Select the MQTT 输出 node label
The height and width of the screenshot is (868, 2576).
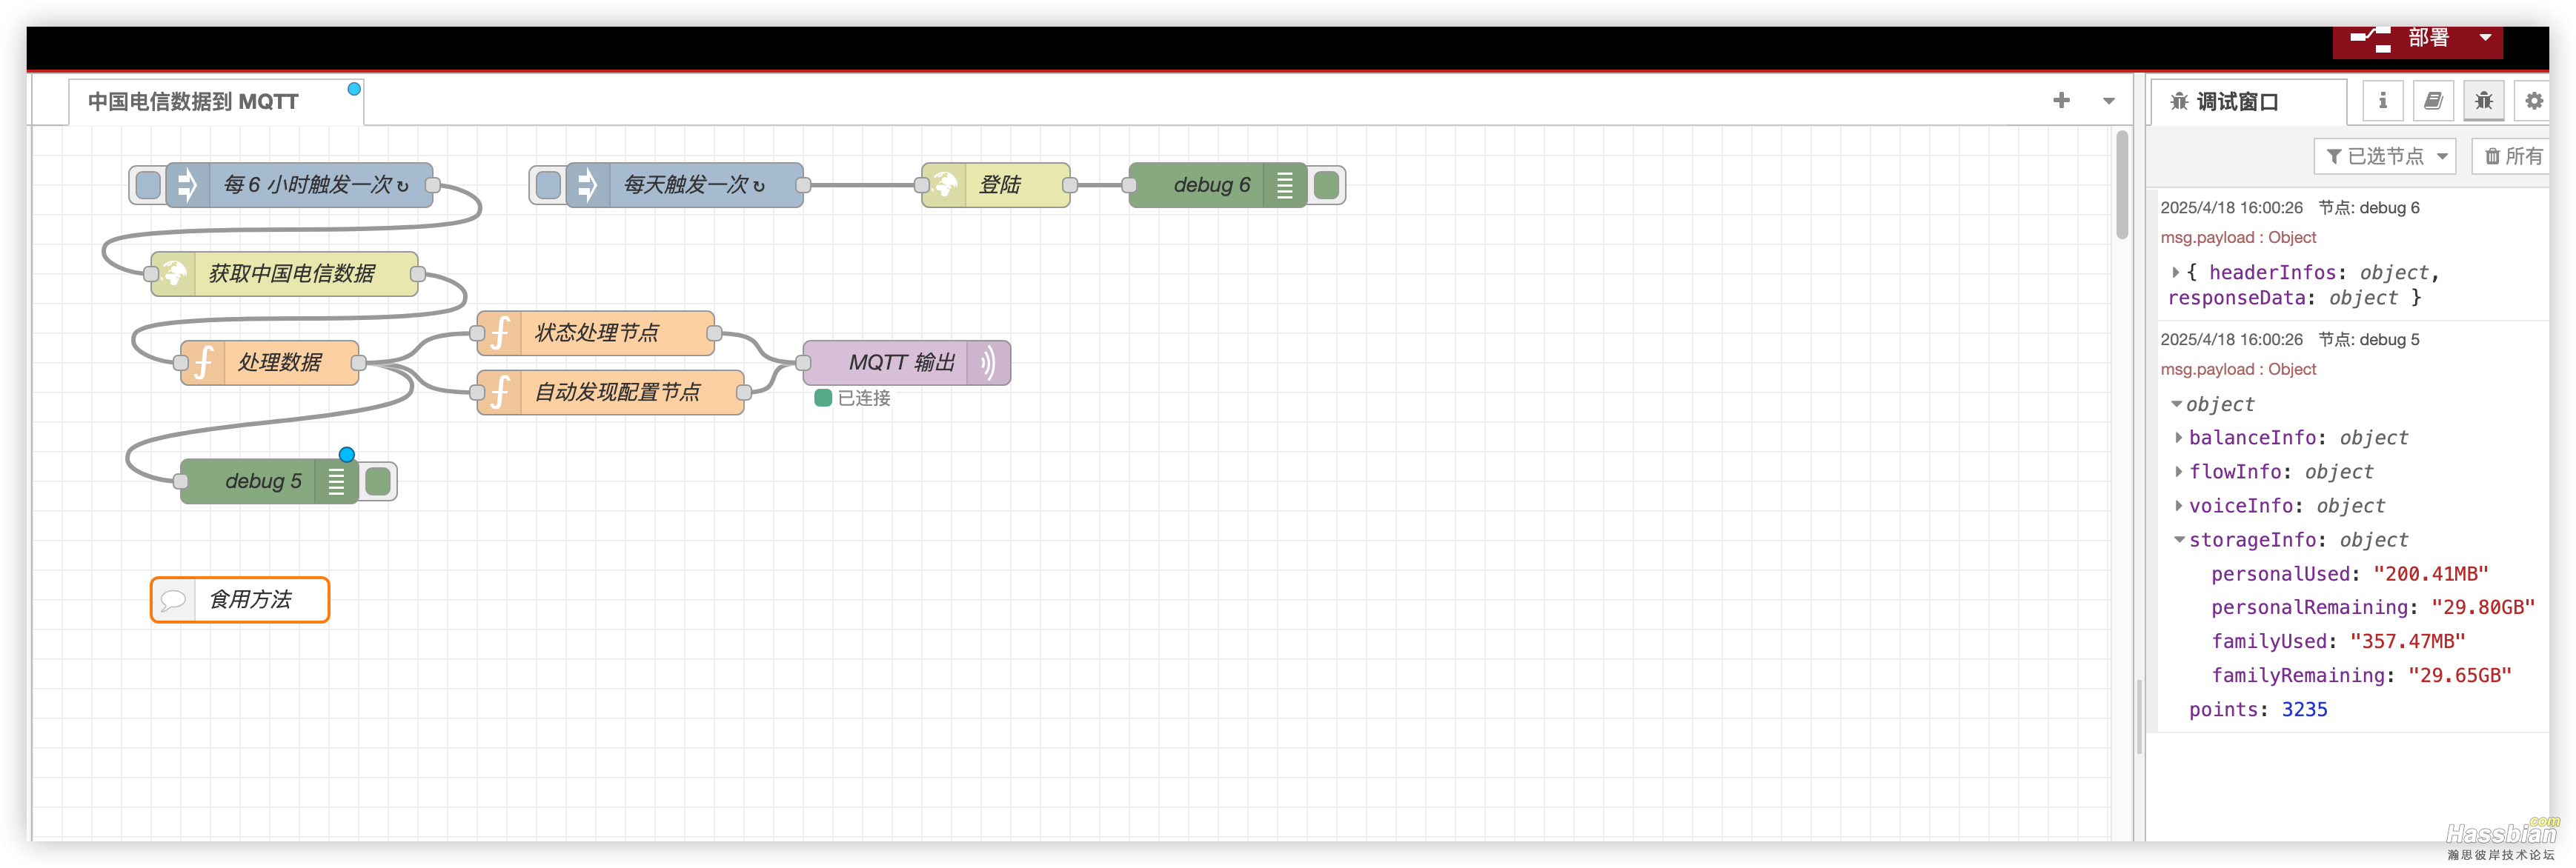(x=902, y=363)
